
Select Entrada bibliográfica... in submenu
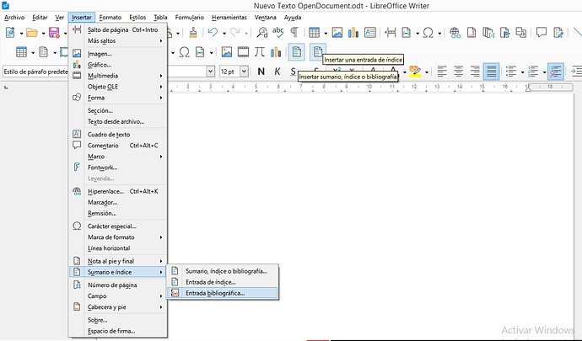[223, 293]
